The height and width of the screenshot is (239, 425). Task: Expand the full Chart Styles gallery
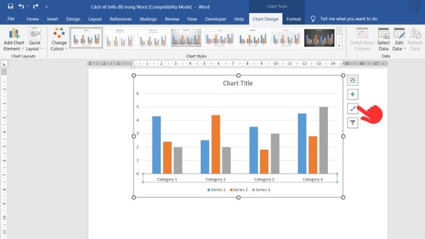tap(339, 45)
